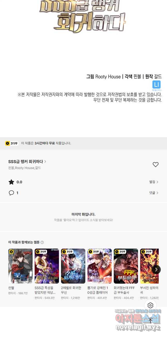Open help icon beside 이 작품과 함께보는 웹툰
This screenshot has height=337, width=167.
pyautogui.click(x=42, y=242)
